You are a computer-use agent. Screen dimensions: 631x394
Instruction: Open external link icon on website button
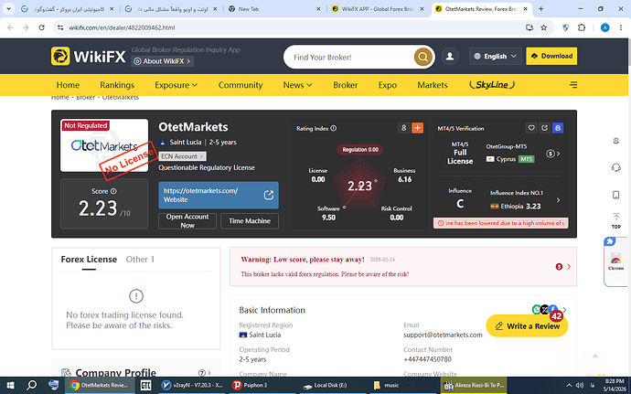[269, 196]
